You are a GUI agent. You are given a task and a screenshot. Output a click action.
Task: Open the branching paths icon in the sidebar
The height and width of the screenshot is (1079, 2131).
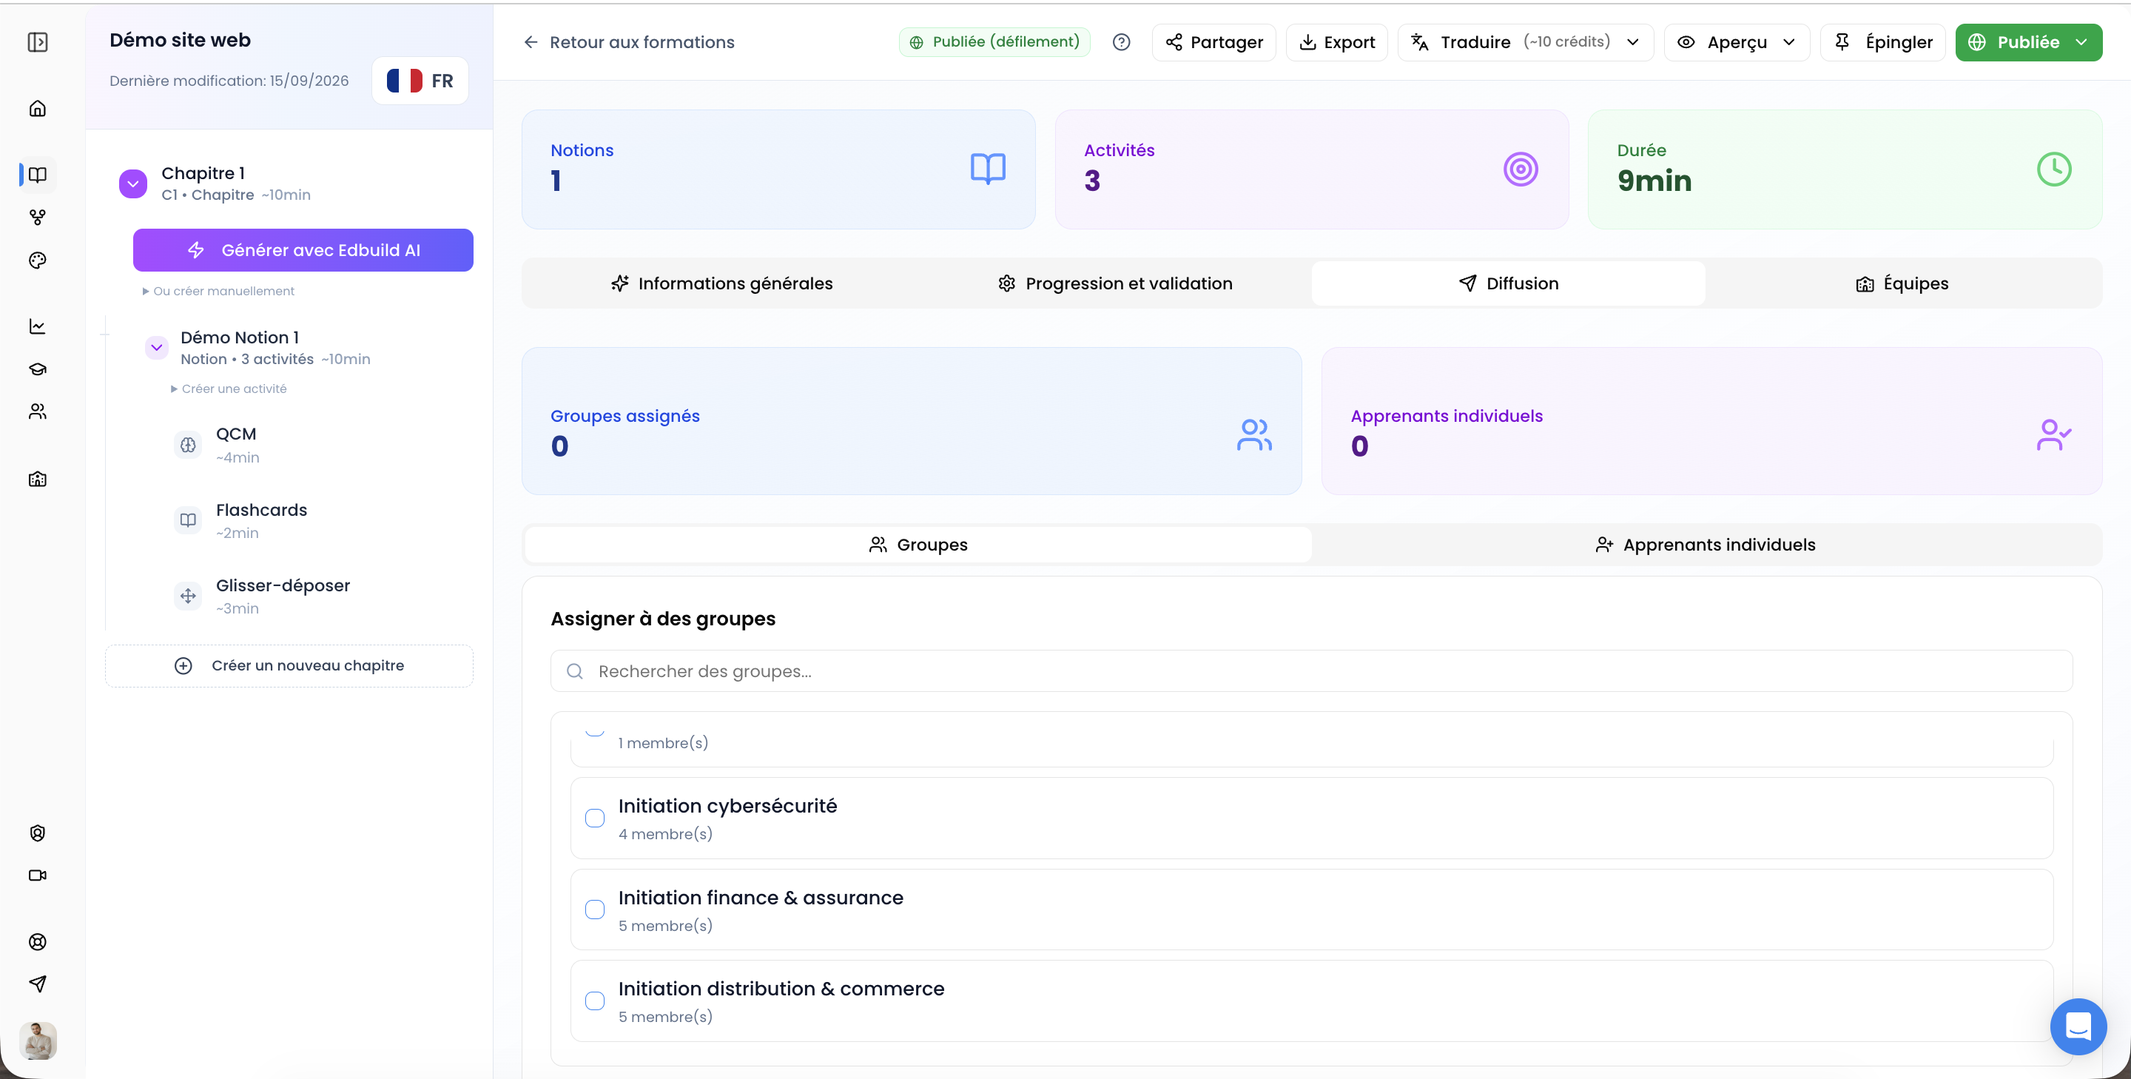(38, 218)
